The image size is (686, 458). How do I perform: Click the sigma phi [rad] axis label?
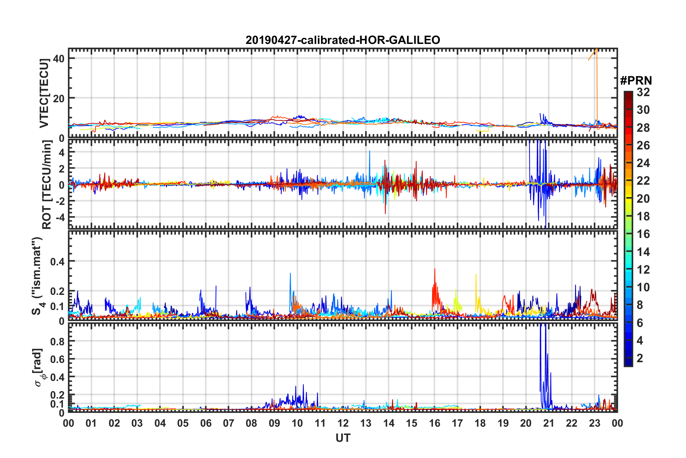40,368
